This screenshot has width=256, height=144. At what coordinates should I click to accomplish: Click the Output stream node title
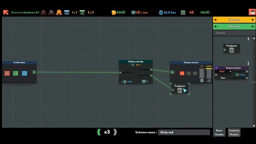coord(191,62)
